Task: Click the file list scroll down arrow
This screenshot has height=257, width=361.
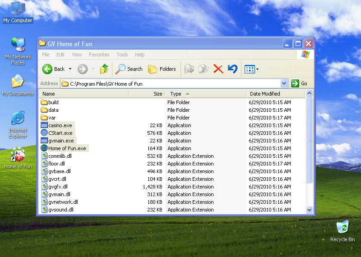Action: pyautogui.click(x=309, y=210)
